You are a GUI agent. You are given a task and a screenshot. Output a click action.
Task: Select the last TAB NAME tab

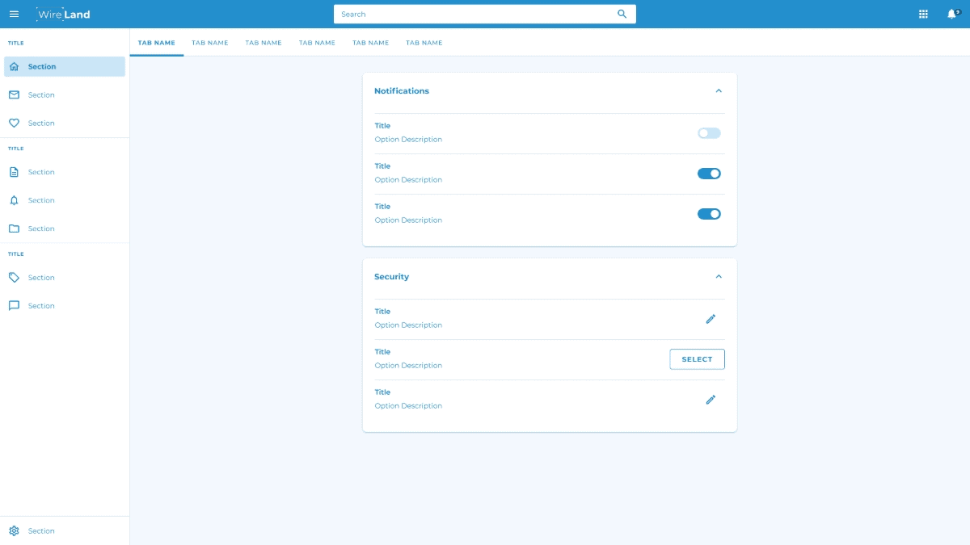[x=424, y=43]
